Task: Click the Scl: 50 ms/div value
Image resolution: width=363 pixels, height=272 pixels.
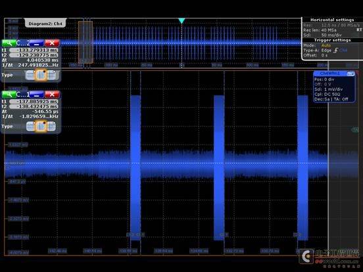Action: click(x=331, y=35)
